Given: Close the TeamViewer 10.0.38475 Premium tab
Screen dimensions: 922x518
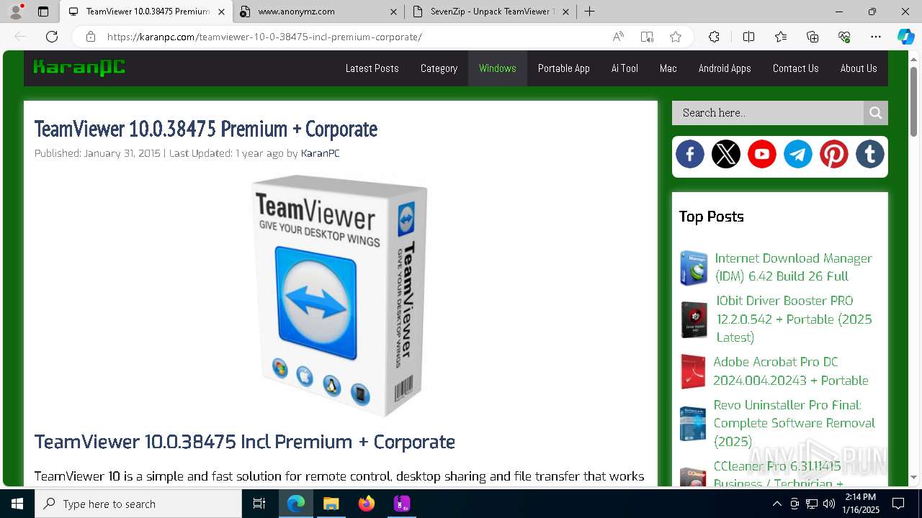Looking at the screenshot, I should 221,12.
